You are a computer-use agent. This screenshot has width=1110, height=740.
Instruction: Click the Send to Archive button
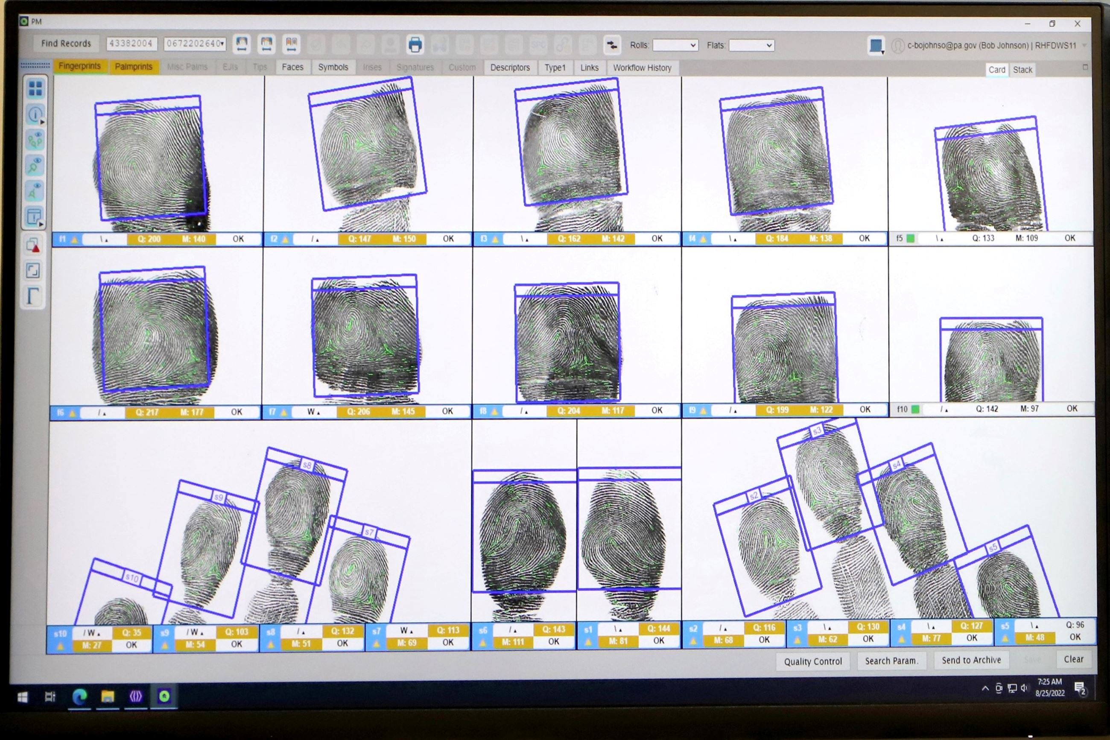(972, 660)
